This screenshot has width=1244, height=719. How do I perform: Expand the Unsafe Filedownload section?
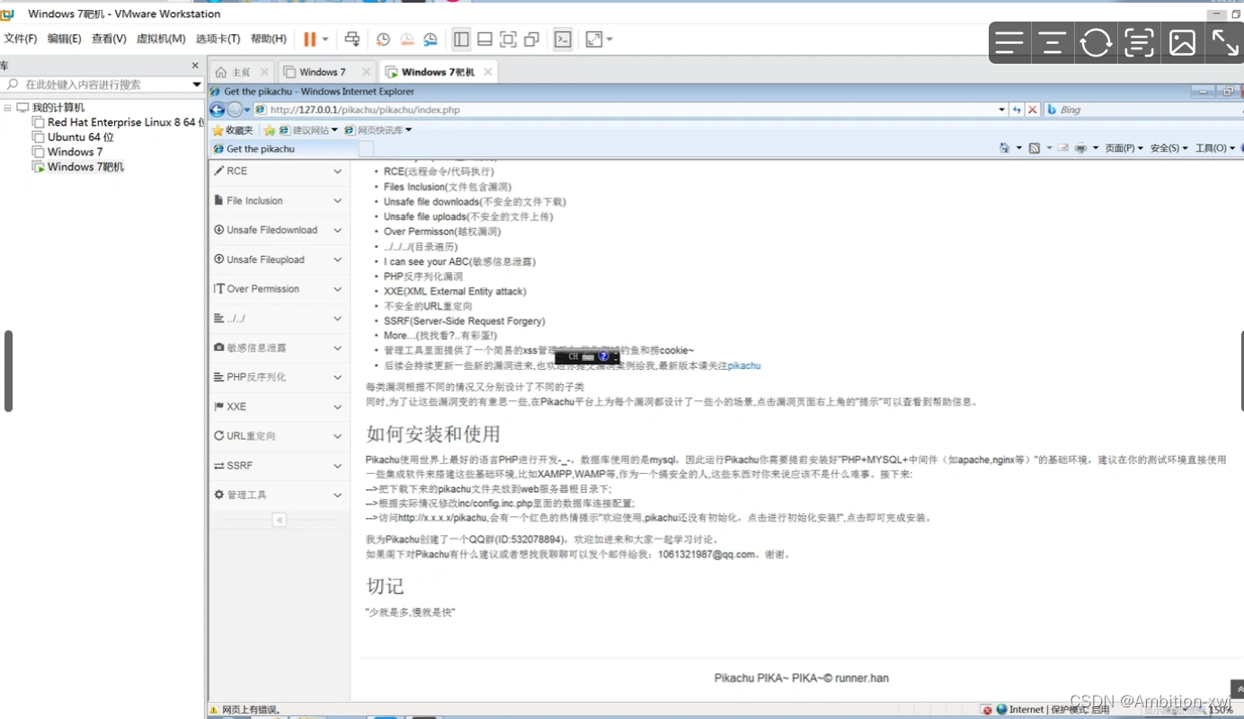point(280,231)
